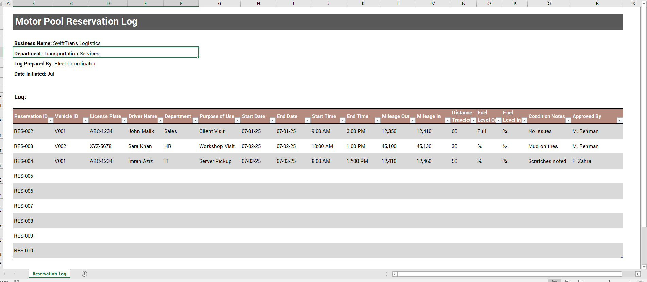Open the Approved By filter dropdown

pyautogui.click(x=620, y=120)
